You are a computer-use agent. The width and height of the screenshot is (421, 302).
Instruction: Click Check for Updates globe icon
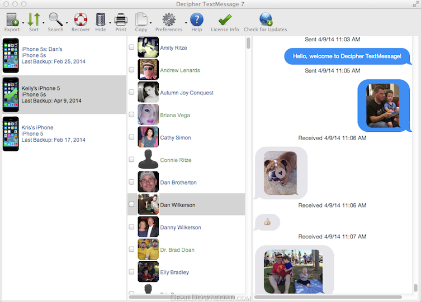[x=266, y=20]
